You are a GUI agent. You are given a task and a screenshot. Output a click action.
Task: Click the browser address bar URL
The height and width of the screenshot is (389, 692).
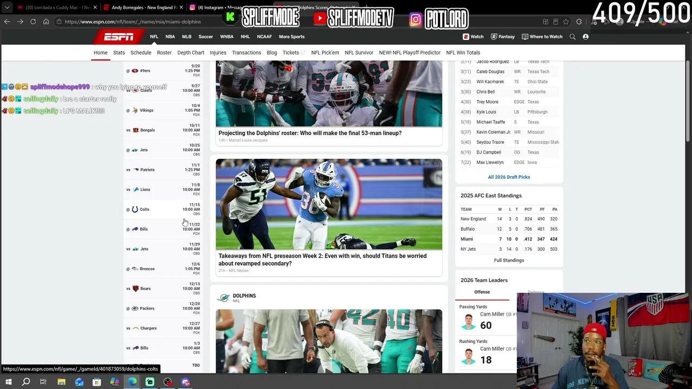click(x=133, y=22)
